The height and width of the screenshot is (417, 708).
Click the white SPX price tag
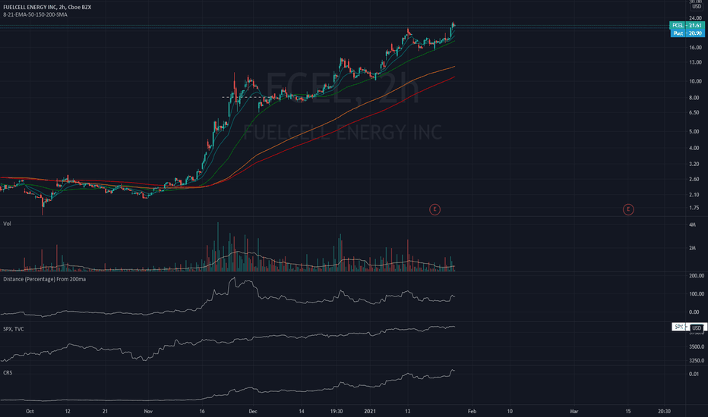coord(679,327)
